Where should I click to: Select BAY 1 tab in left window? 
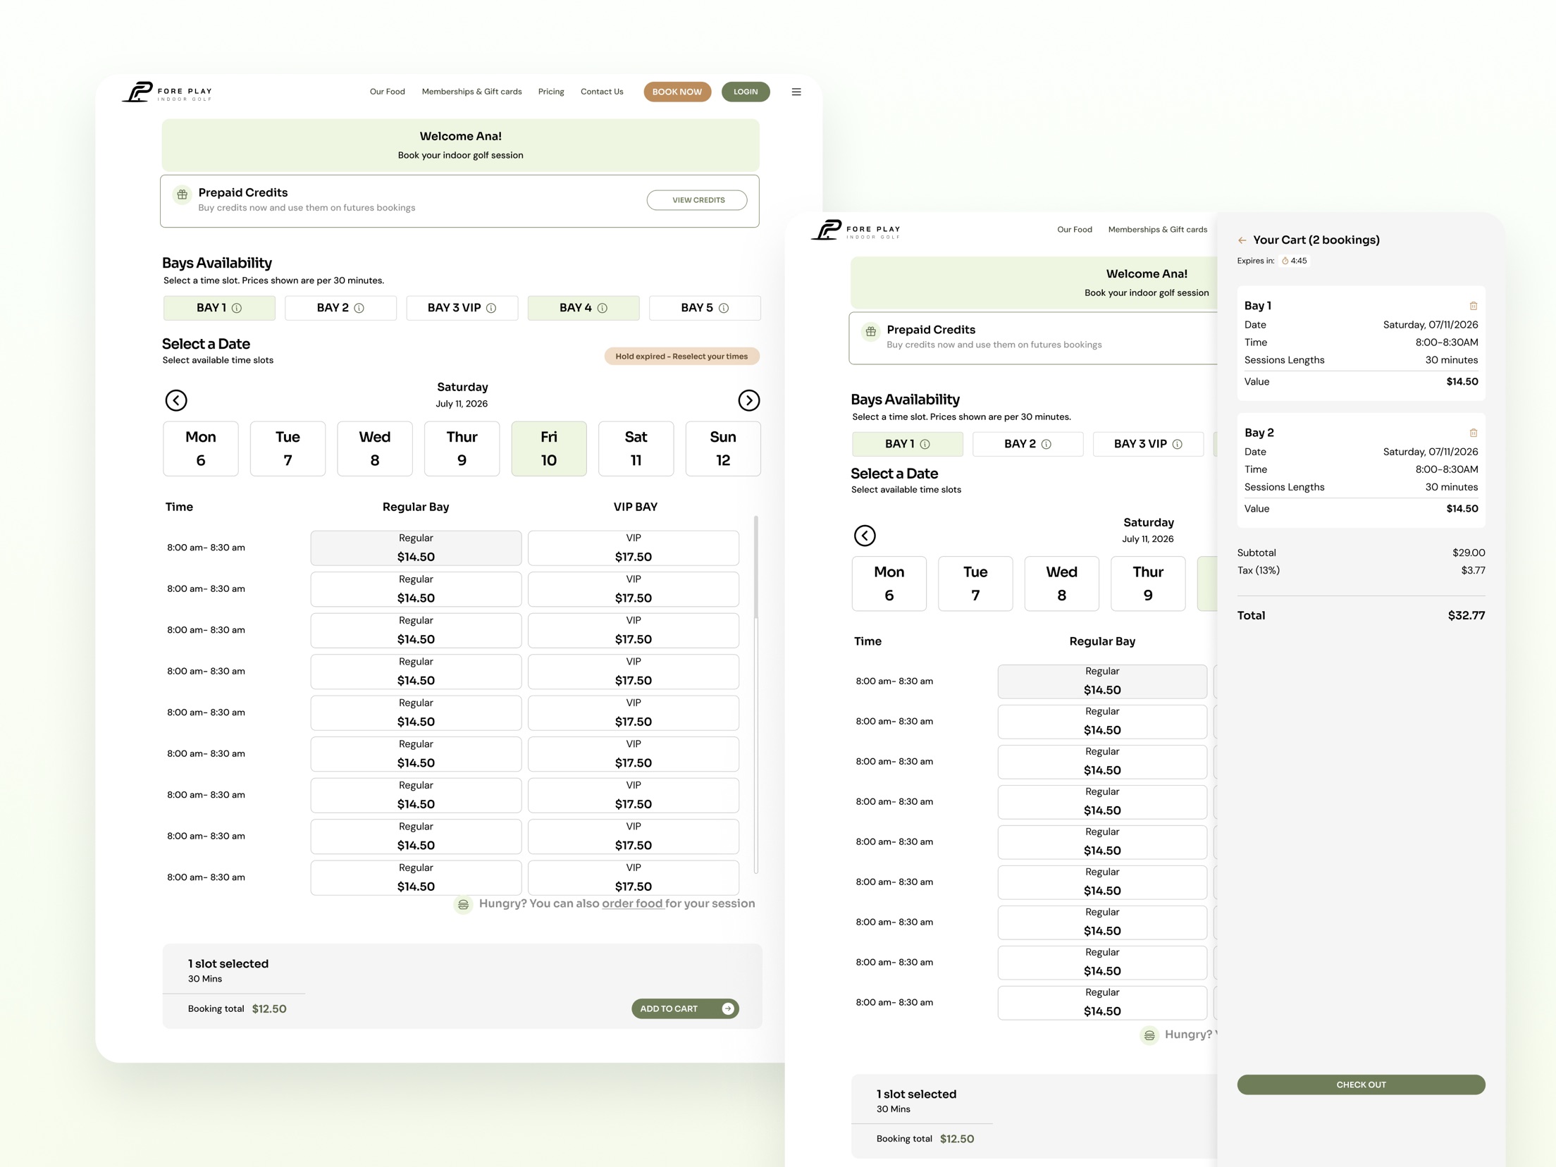coord(219,308)
